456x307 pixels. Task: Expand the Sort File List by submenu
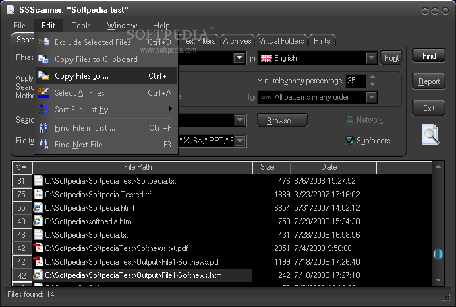pyautogui.click(x=171, y=109)
